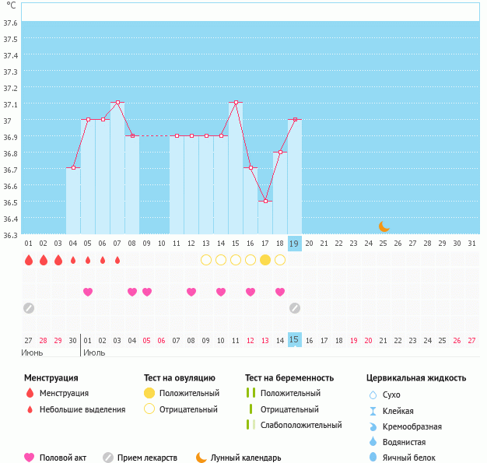Click the empty ovulation test circle on day 13

coord(206,260)
